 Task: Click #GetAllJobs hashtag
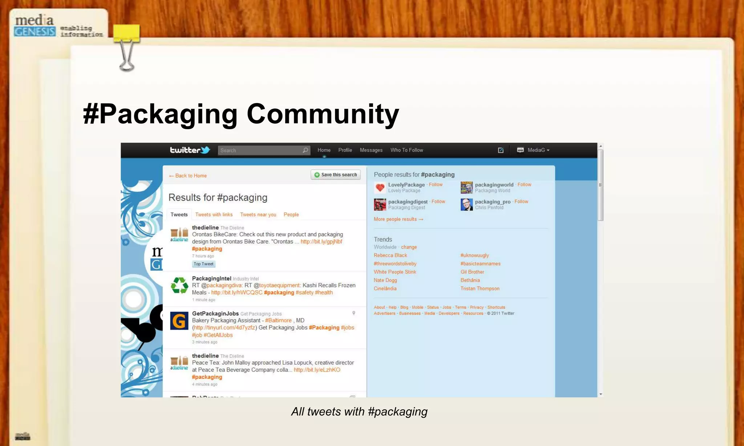click(218, 335)
